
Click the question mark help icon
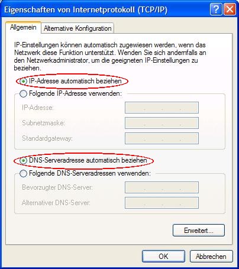click(x=216, y=9)
